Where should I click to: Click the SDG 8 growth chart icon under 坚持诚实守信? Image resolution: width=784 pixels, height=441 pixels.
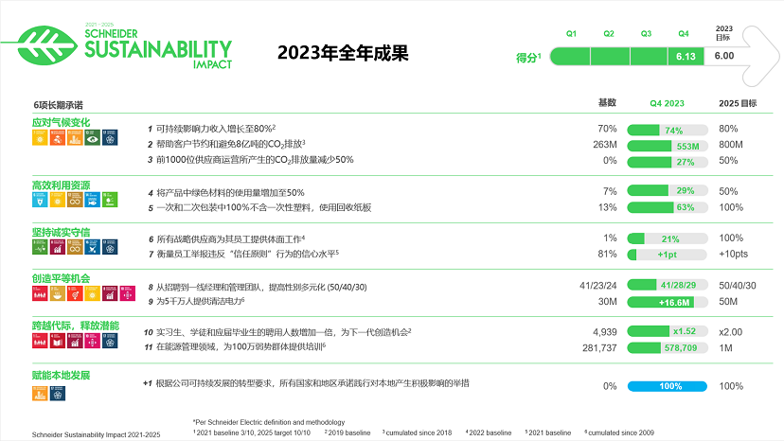[x=58, y=246]
